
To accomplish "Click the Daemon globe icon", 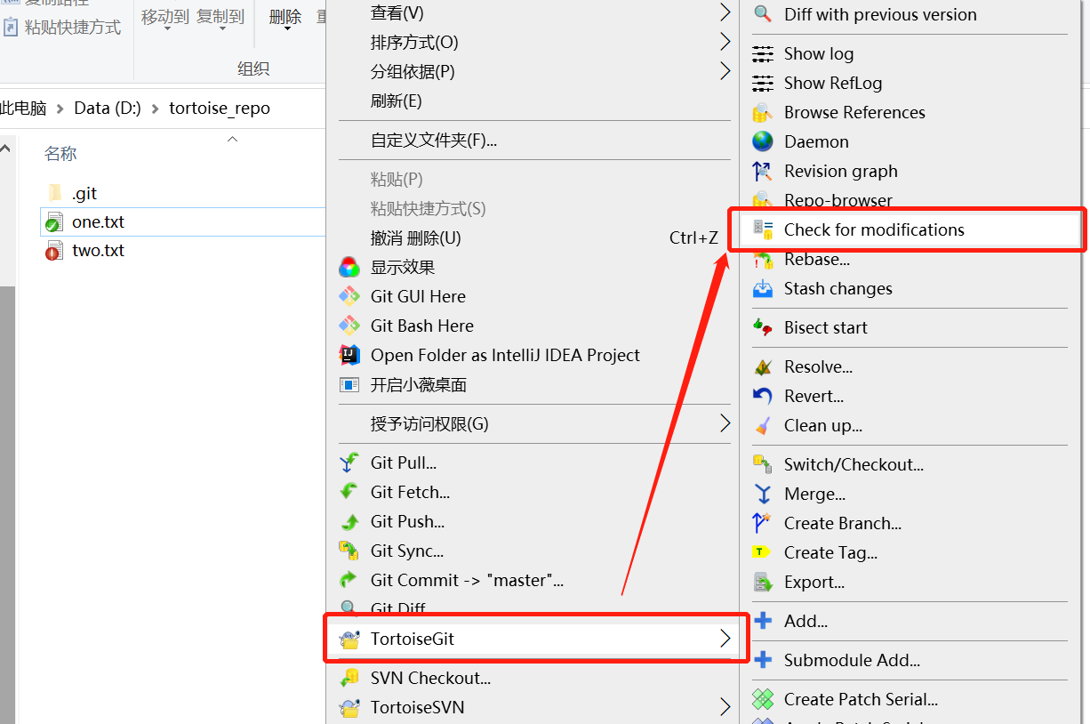I will [763, 142].
